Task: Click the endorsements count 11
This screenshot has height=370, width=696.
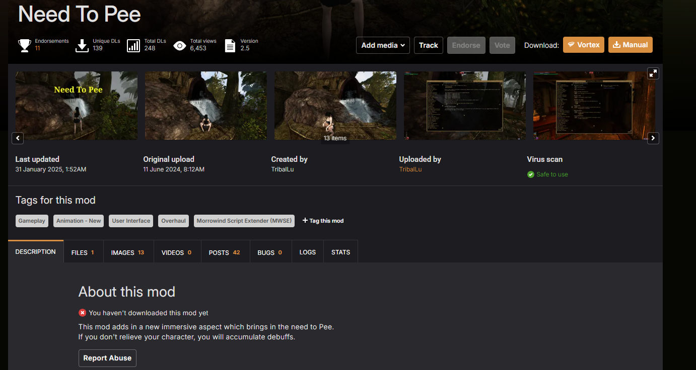Action: [38, 48]
